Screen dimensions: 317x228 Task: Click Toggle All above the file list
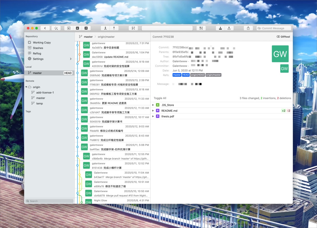point(160,98)
